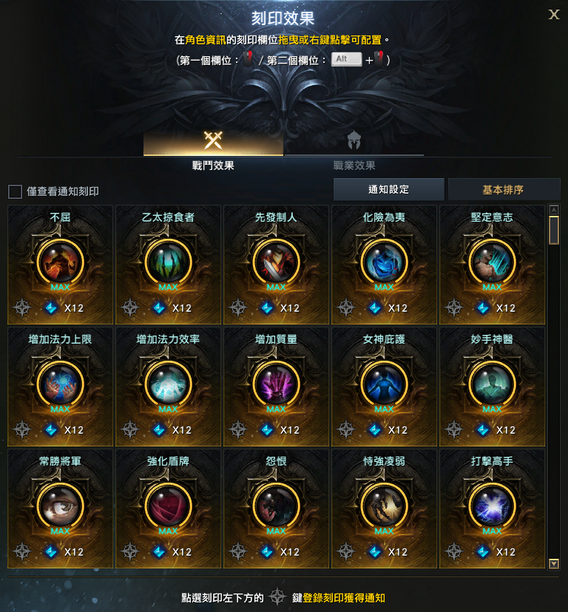Select the 常勝將軍 eye engraving icon
Viewport: 568px width, 612px height.
click(x=60, y=506)
